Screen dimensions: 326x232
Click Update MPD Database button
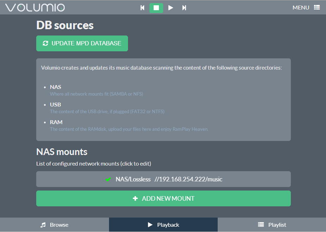pos(82,43)
